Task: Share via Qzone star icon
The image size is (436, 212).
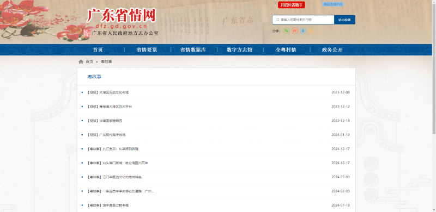Action: tap(311, 31)
